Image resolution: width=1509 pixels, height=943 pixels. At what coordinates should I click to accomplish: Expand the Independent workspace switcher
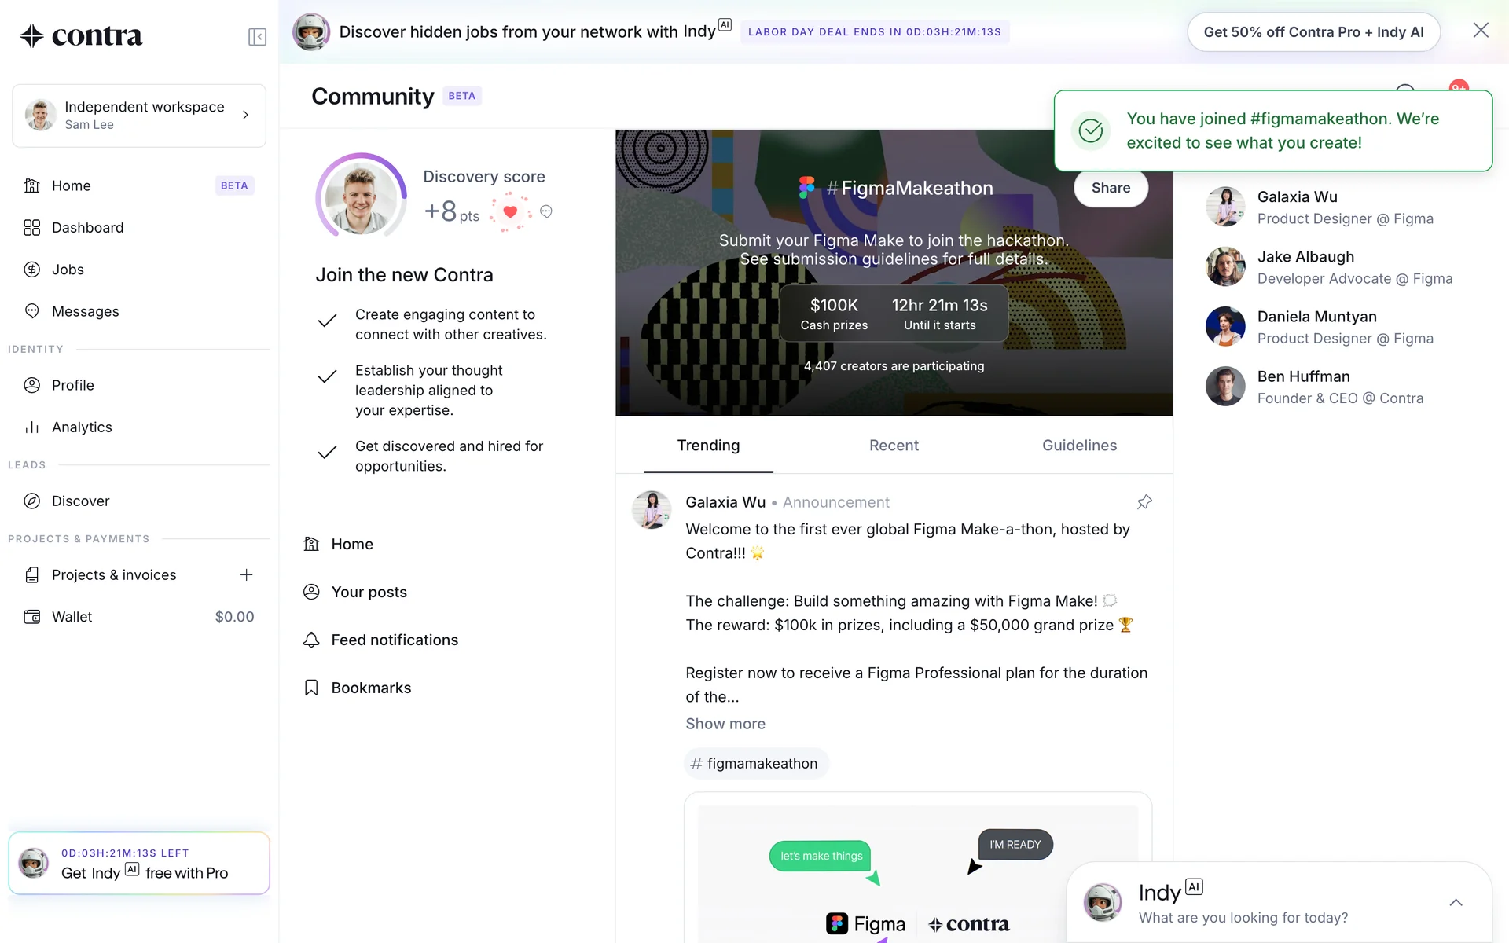pos(139,116)
